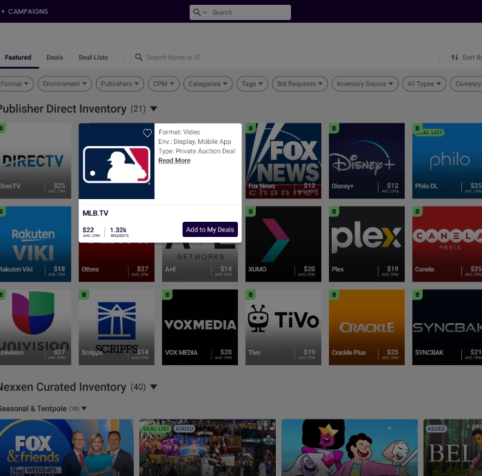Open the Categories filter dropdown

208,84
